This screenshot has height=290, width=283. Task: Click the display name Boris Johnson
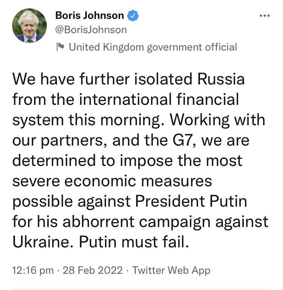coord(89,16)
